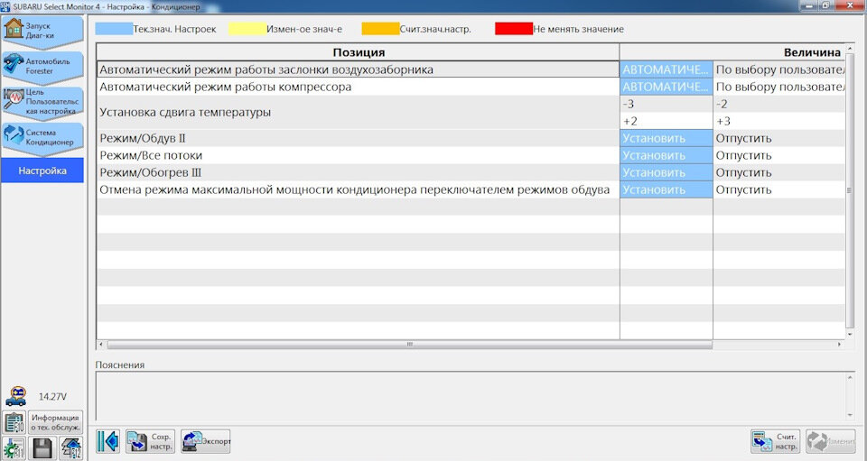Click the F12 stacked layers icon
The height and width of the screenshot is (461, 867).
pos(71,448)
